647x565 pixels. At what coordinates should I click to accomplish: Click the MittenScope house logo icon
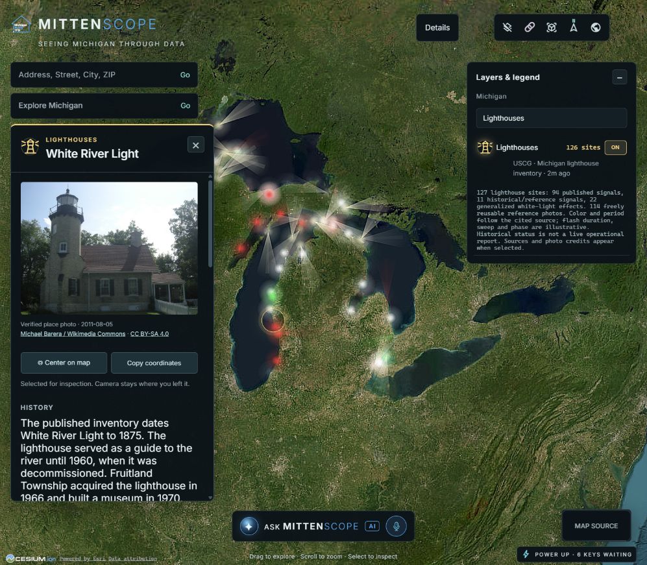tap(21, 24)
